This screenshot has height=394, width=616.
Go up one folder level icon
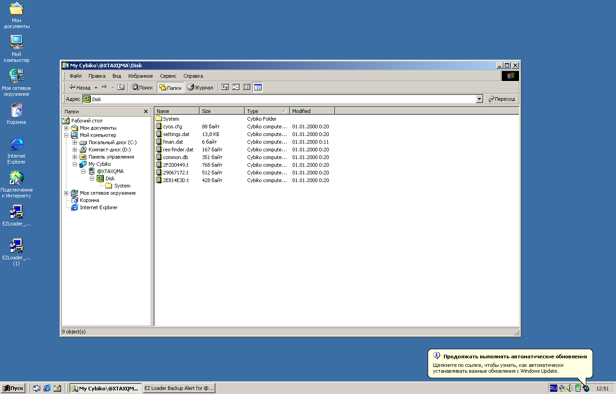tap(121, 87)
